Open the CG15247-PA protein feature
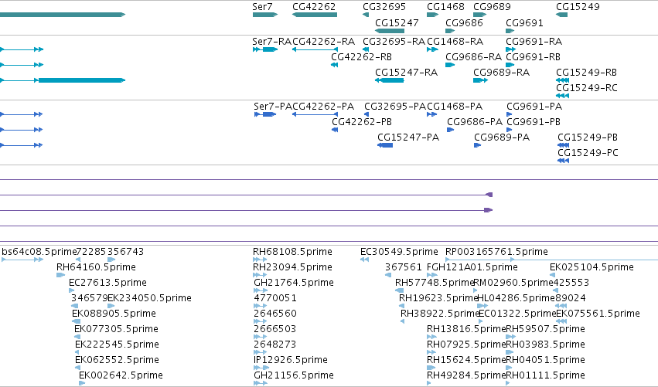Screen dimensions: 658x387 tap(385, 145)
